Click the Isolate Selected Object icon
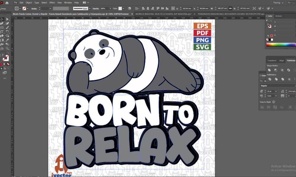Image resolution: width=296 pixels, height=177 pixels. point(254,8)
